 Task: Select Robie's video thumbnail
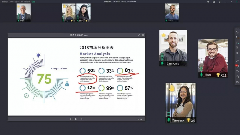24,13
